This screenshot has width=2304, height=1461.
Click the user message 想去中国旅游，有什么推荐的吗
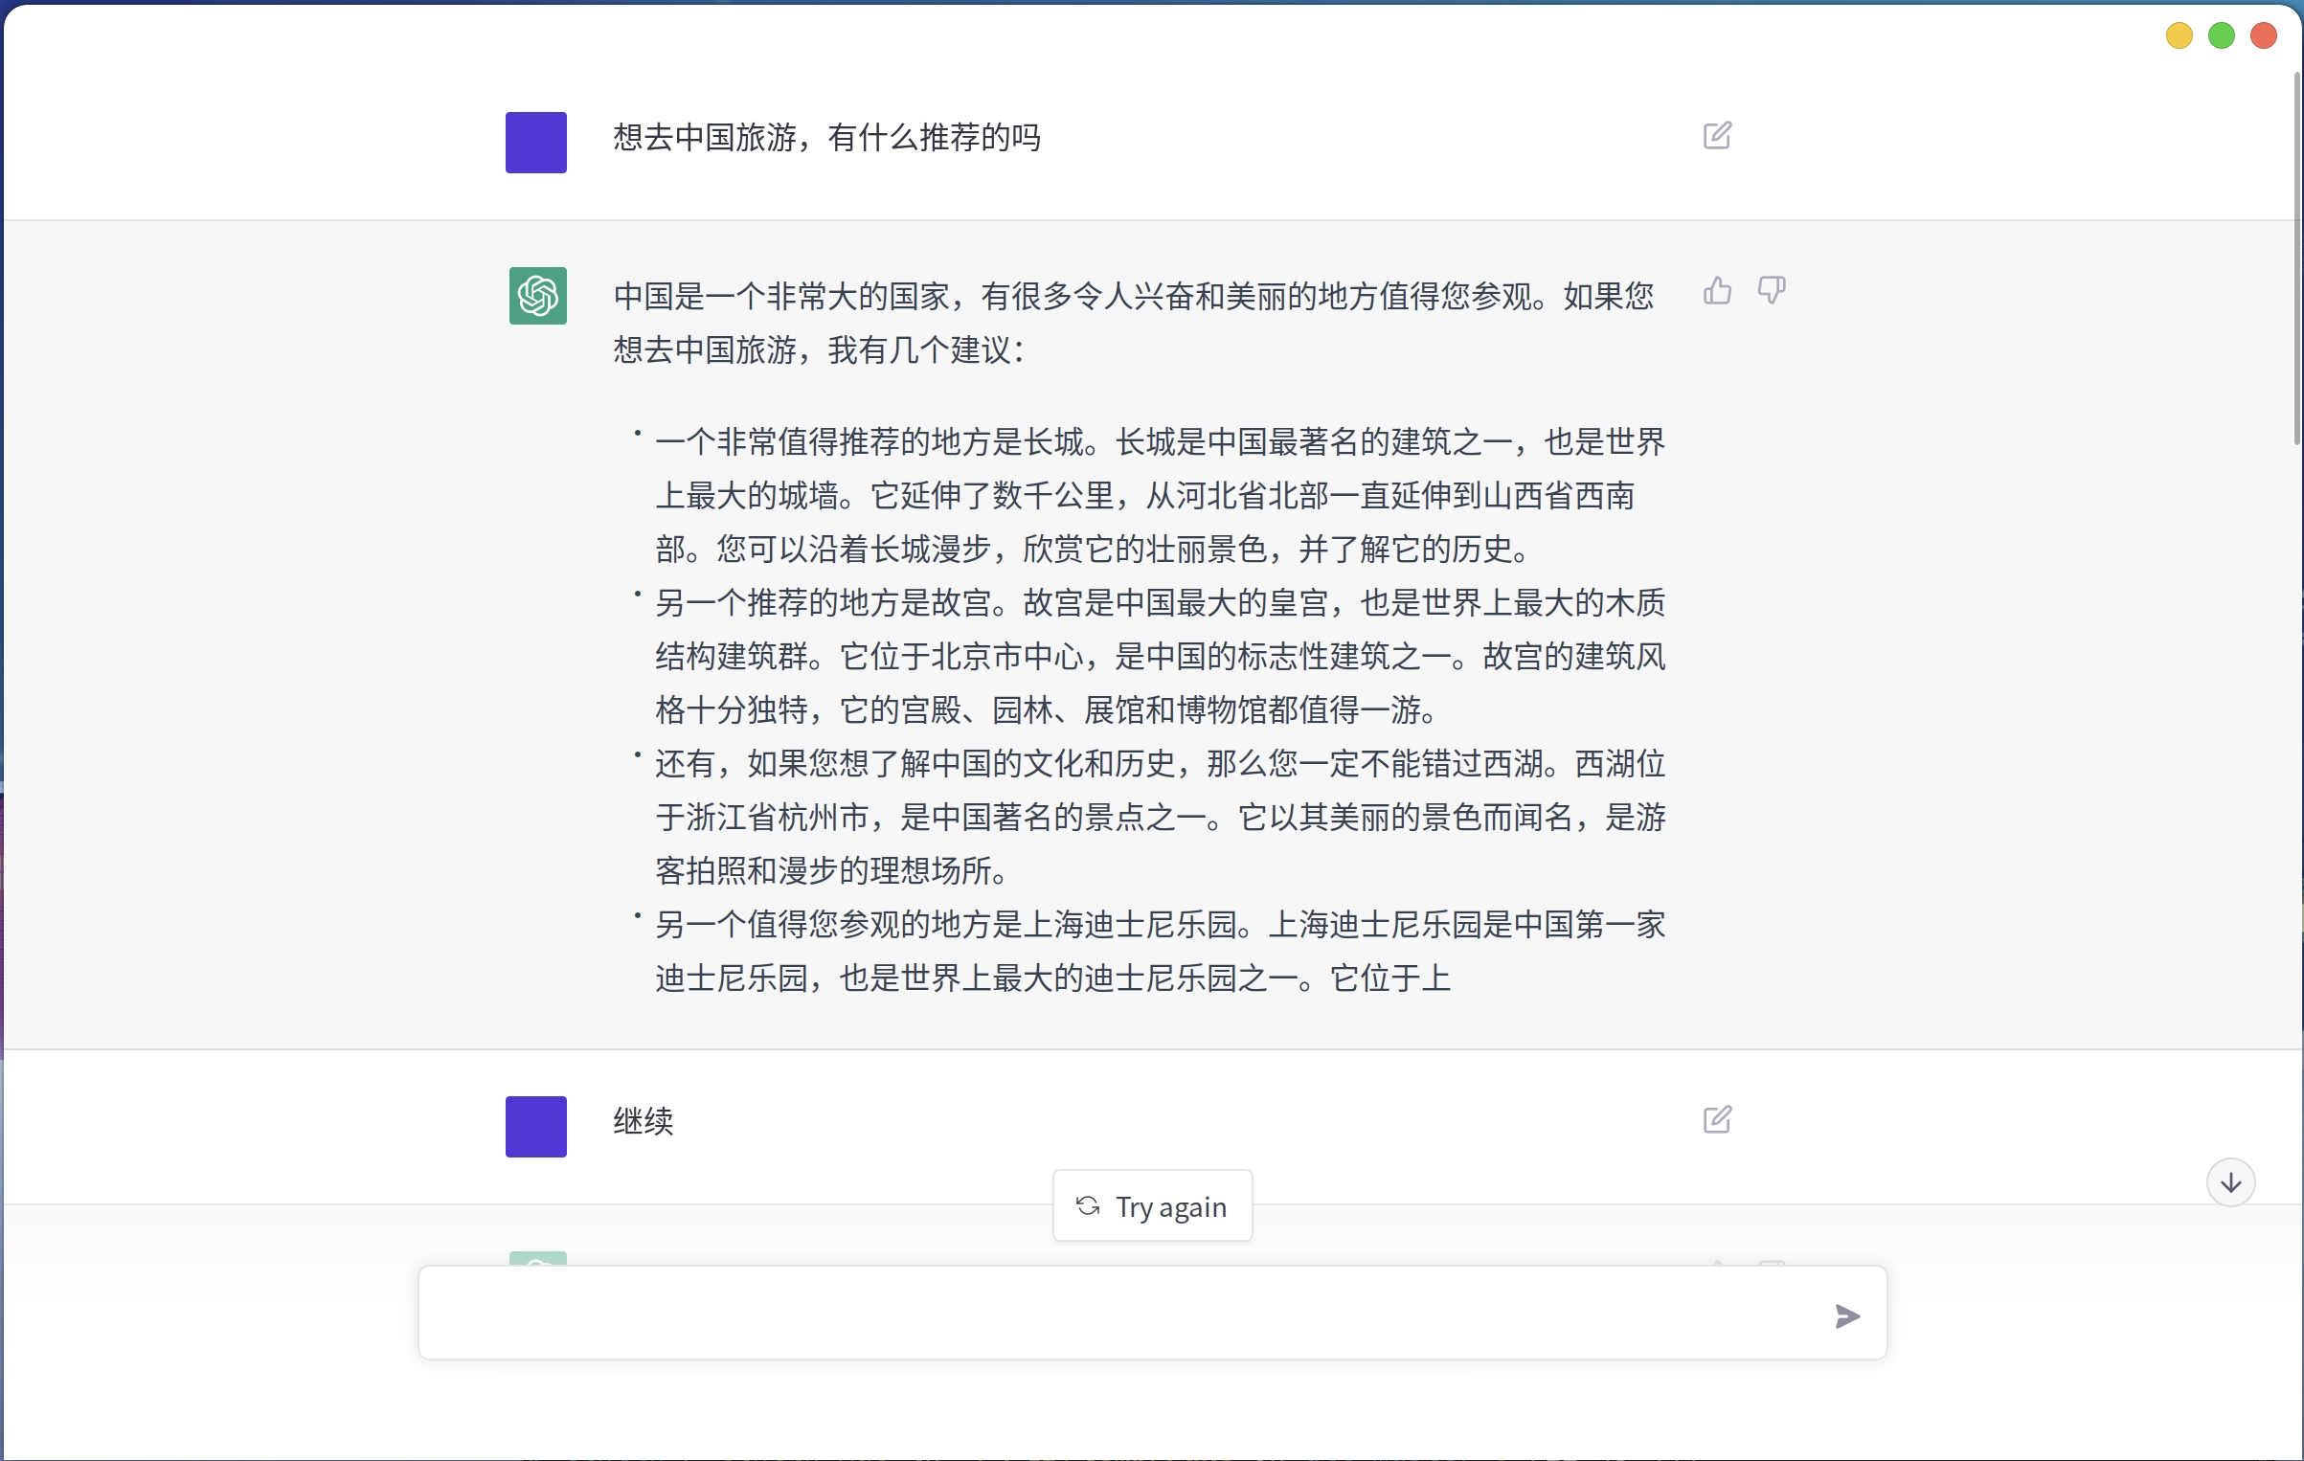(x=826, y=138)
